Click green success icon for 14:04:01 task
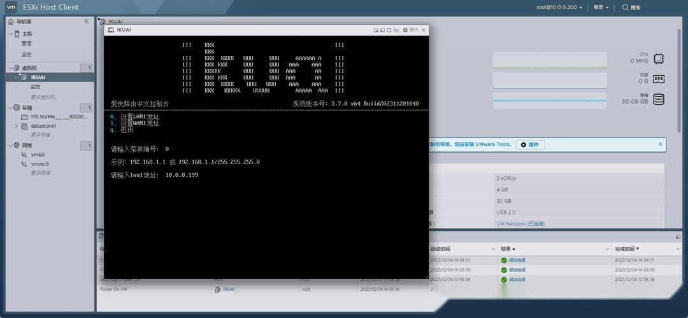The width and height of the screenshot is (688, 318). (x=504, y=260)
